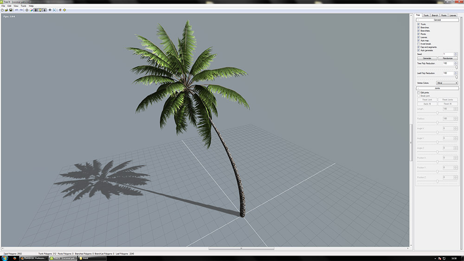
Task: Open the Help menu
Action: click(31, 6)
